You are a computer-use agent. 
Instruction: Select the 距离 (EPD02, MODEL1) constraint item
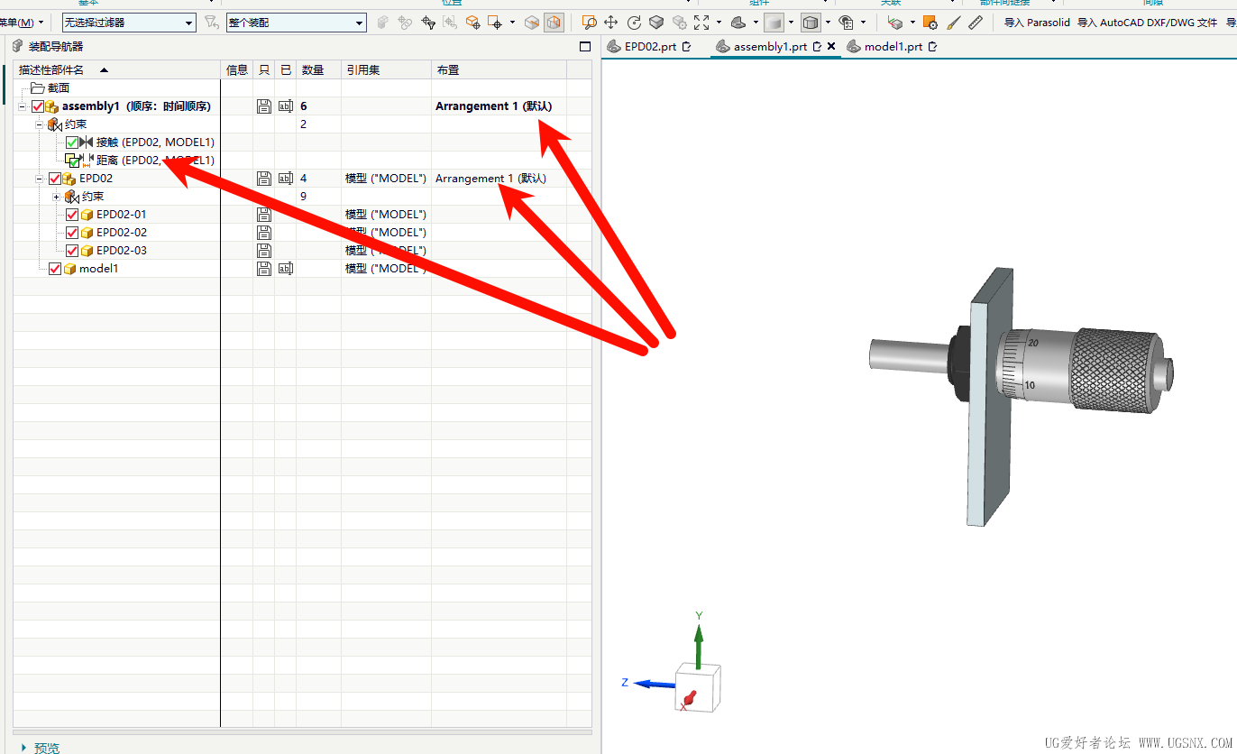coord(155,161)
